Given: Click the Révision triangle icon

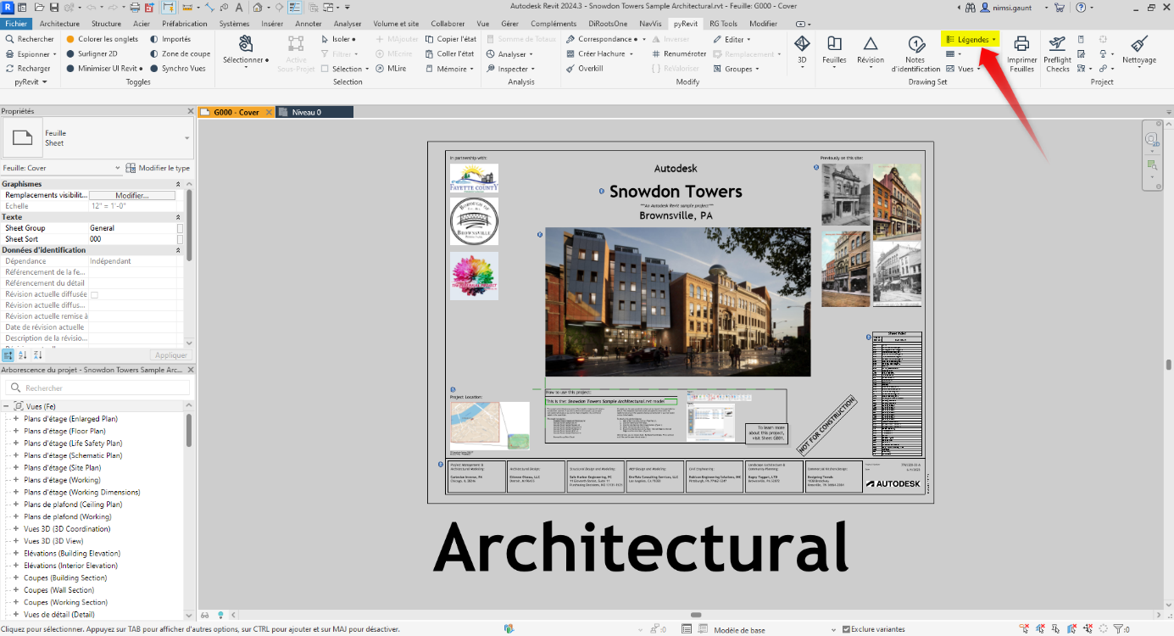Looking at the screenshot, I should coord(870,44).
